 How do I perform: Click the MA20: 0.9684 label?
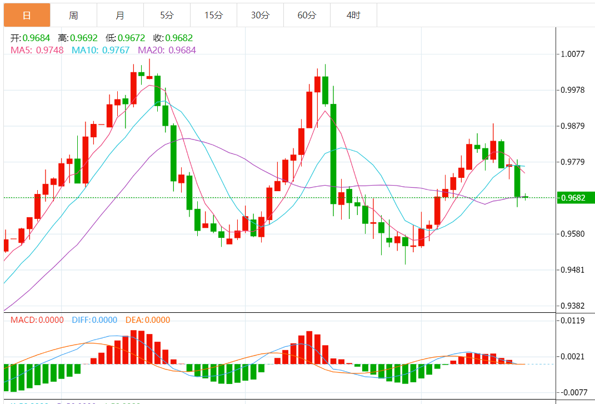click(x=167, y=50)
